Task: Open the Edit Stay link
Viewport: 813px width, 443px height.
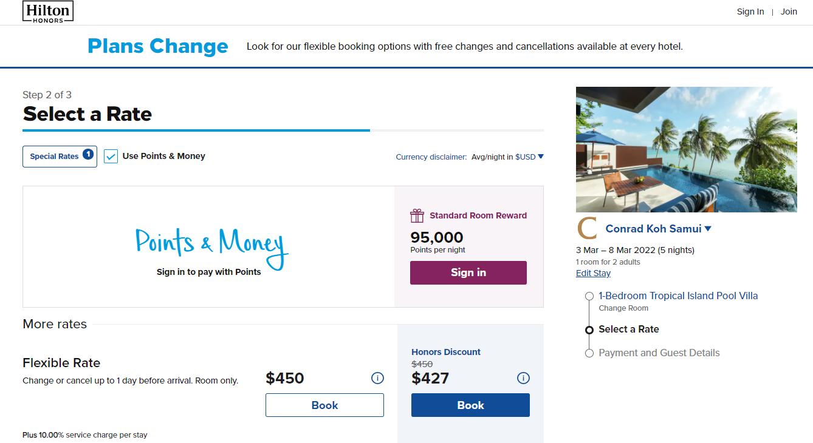Action: click(592, 272)
